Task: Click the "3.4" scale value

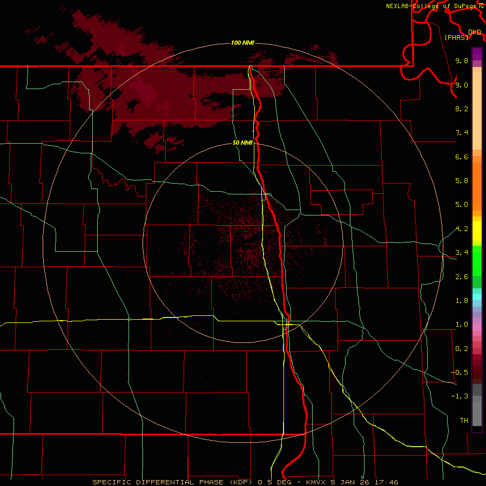Action: (x=462, y=252)
